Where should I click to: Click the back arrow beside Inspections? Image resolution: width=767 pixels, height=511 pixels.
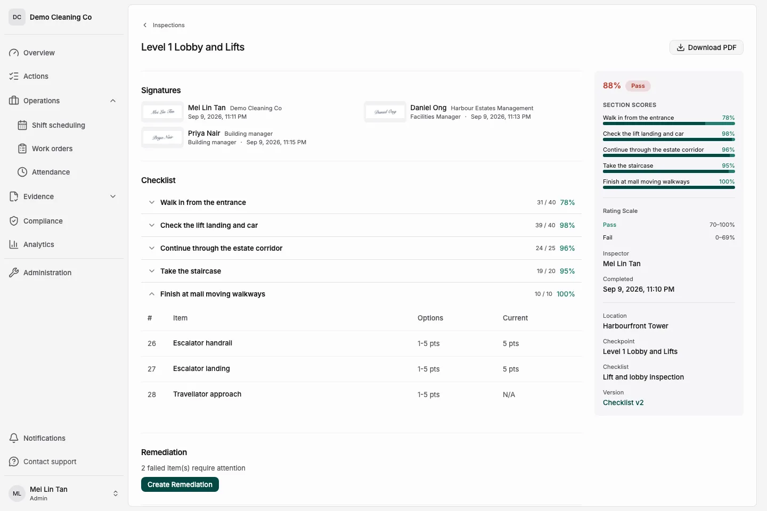tap(145, 25)
